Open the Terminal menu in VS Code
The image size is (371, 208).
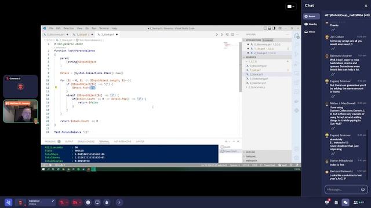pos(104,28)
